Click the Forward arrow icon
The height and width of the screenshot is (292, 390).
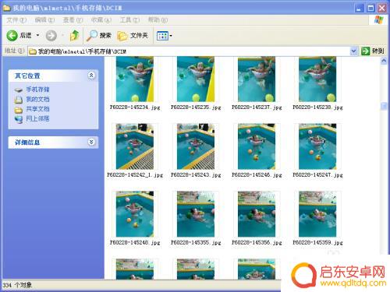pos(51,36)
